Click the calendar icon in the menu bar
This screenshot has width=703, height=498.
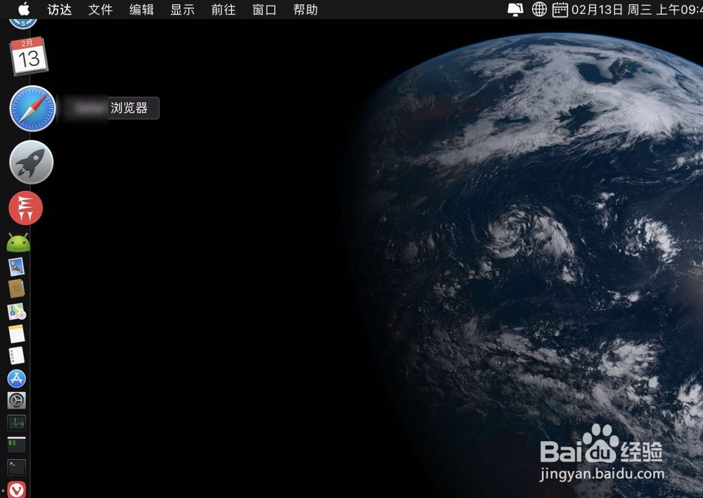click(560, 9)
